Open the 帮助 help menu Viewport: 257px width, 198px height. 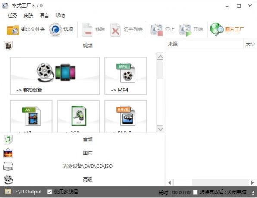pyautogui.click(x=60, y=16)
